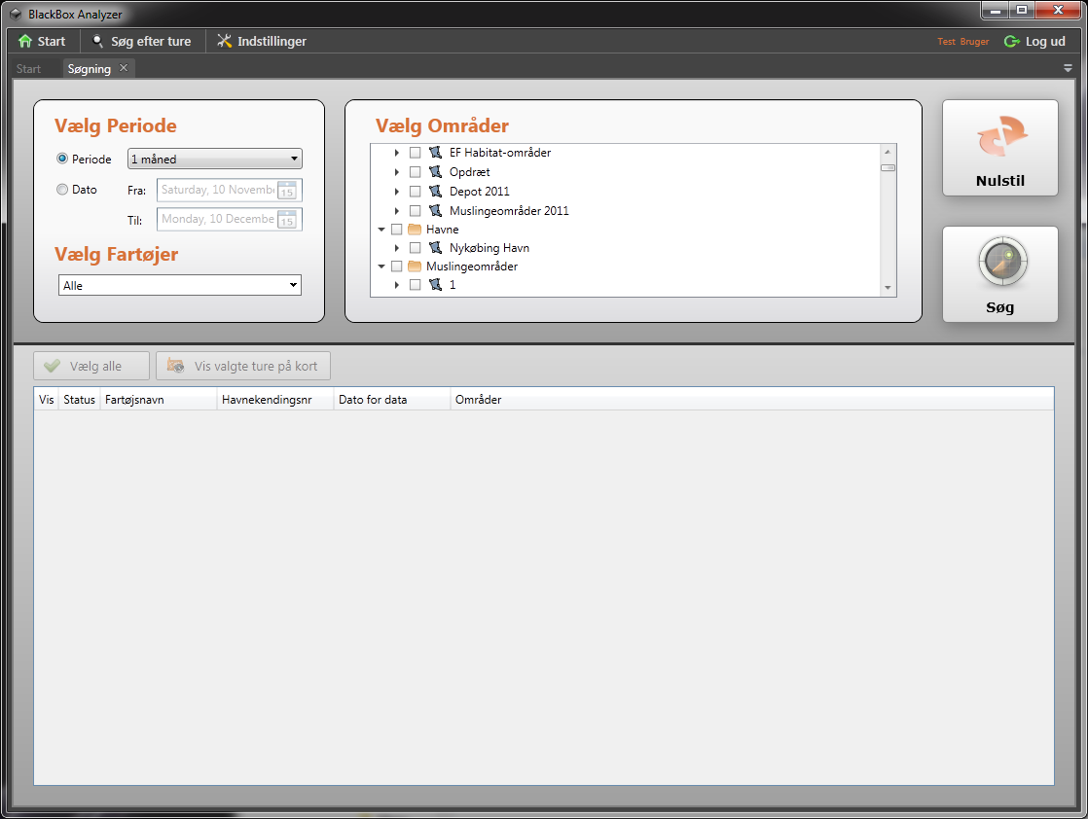Collapse the Muslingeområder folder node
Viewport: 1088px width, 819px height.
pos(381,267)
